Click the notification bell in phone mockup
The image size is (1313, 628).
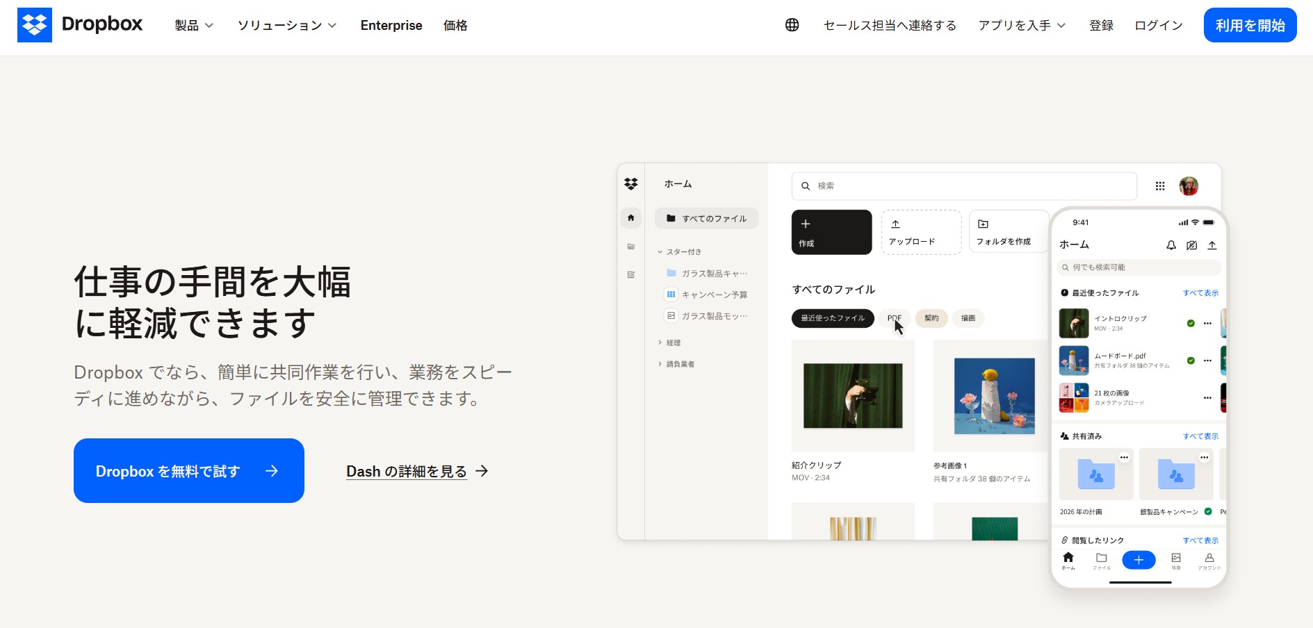[1171, 245]
